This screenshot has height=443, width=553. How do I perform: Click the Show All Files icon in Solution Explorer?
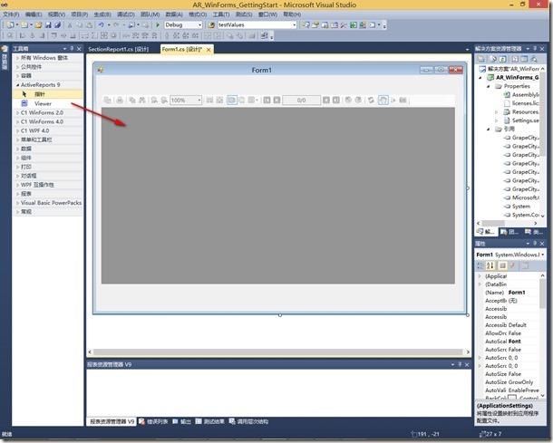pyautogui.click(x=493, y=59)
